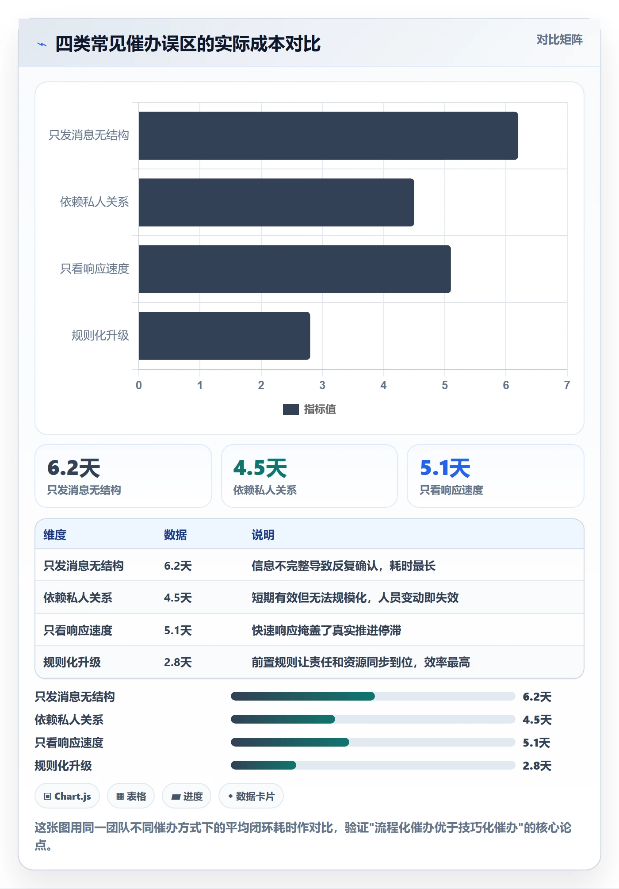Select the 5.1天 data card
Screen dimensions: 619x889
(x=496, y=476)
